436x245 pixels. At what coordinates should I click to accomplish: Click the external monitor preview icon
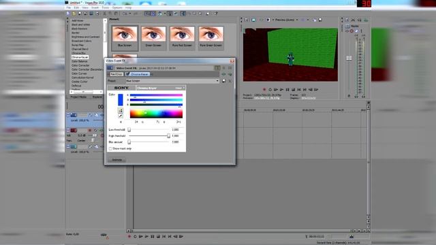pyautogui.click(x=253, y=20)
